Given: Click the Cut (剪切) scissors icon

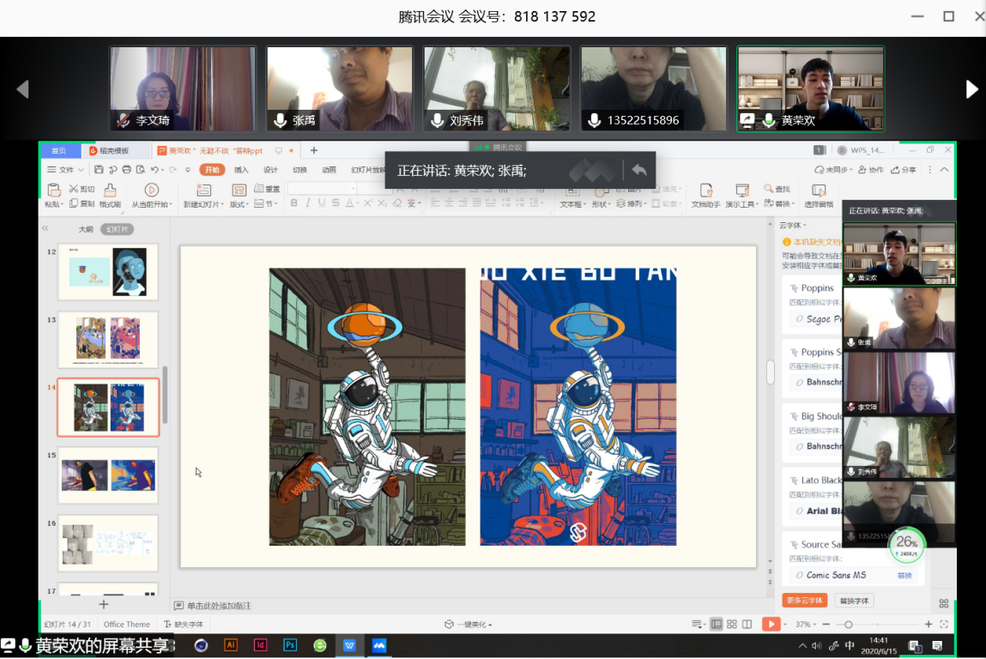Looking at the screenshot, I should point(75,189).
